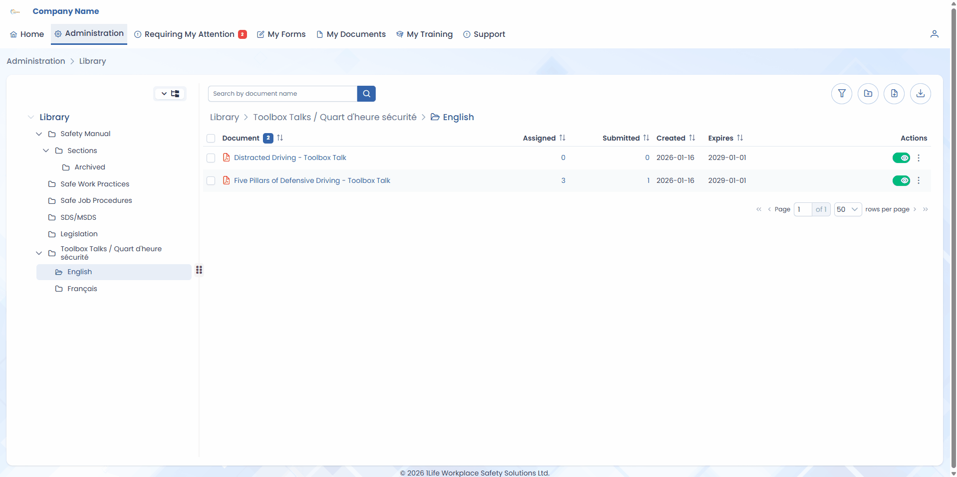Image resolution: width=957 pixels, height=477 pixels.
Task: Switch to the My Forms tab
Action: coord(281,34)
